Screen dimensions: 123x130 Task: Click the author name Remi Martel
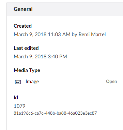coord(92,34)
